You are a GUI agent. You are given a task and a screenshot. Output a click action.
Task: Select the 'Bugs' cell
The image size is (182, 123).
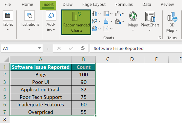pyautogui.click(x=41, y=75)
